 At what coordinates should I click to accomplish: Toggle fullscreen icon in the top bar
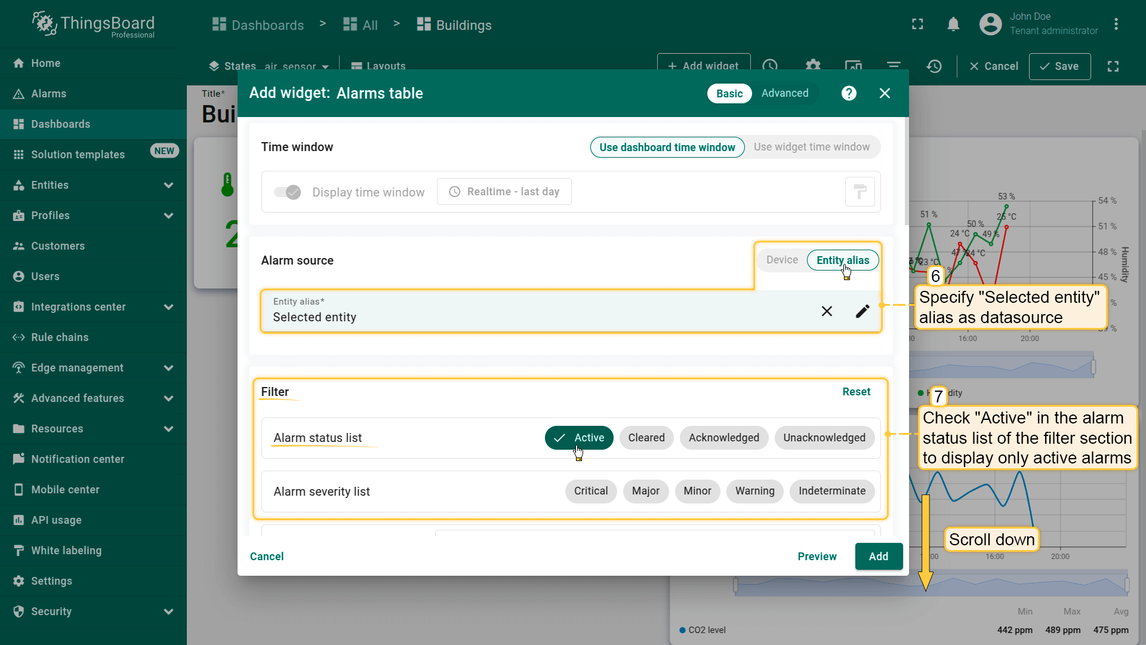(917, 24)
